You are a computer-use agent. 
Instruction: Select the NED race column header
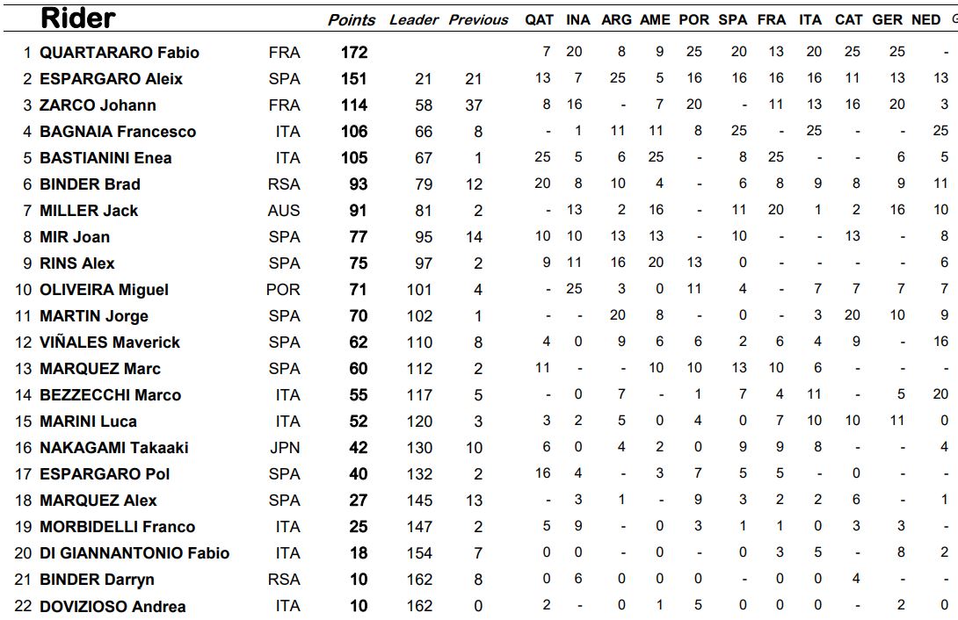click(925, 20)
